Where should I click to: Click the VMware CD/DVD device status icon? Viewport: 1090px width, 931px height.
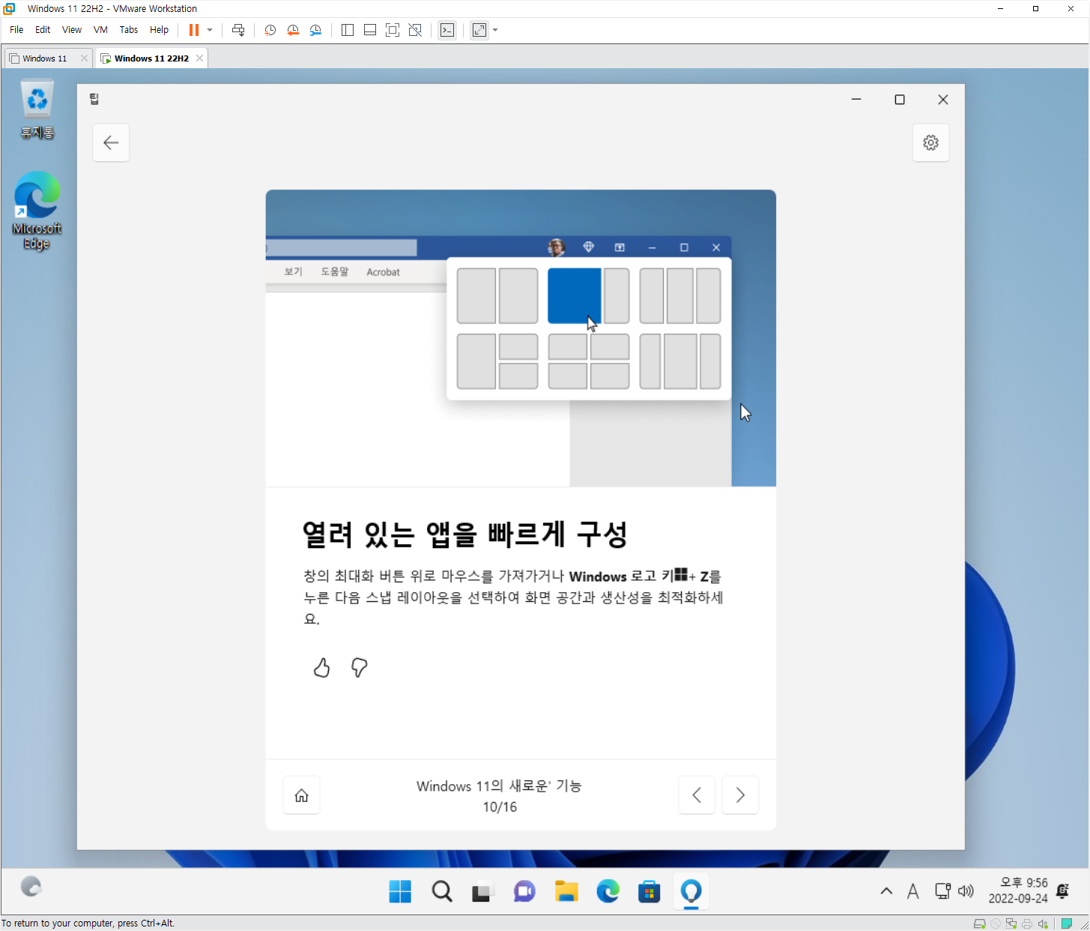[996, 924]
